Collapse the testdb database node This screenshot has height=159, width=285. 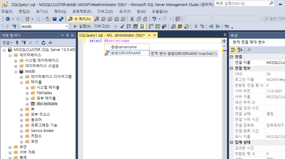coord(16,72)
